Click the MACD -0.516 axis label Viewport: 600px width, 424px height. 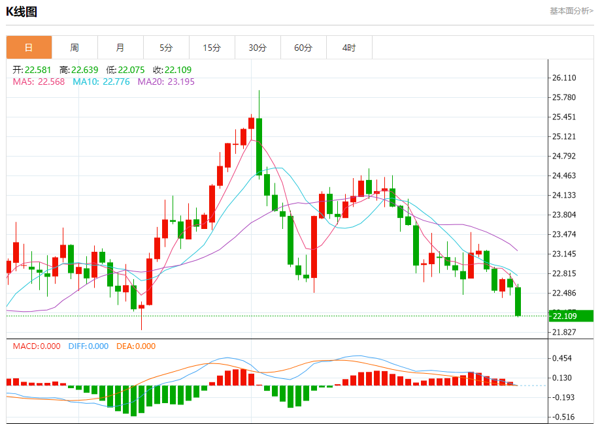(563, 417)
